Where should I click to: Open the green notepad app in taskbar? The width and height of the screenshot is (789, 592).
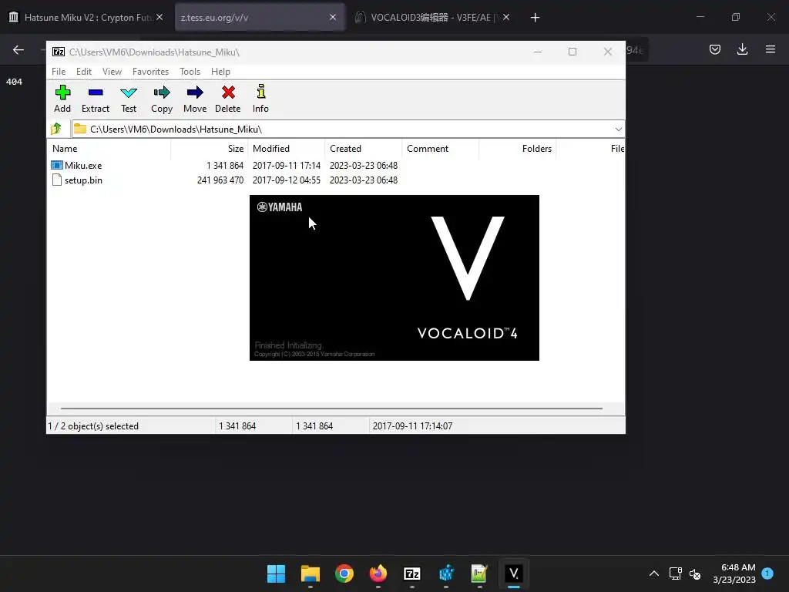(479, 573)
